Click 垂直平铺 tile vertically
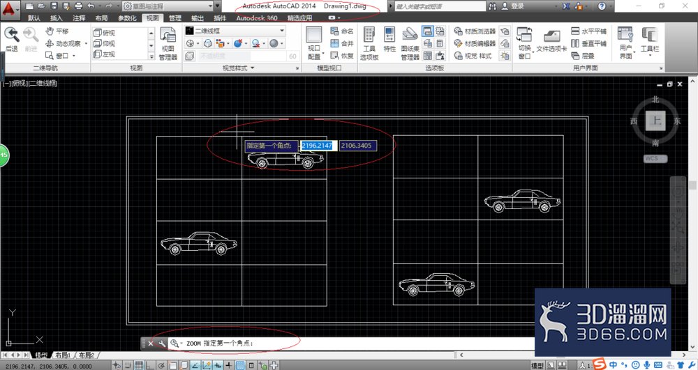The width and height of the screenshot is (698, 370). [588, 43]
